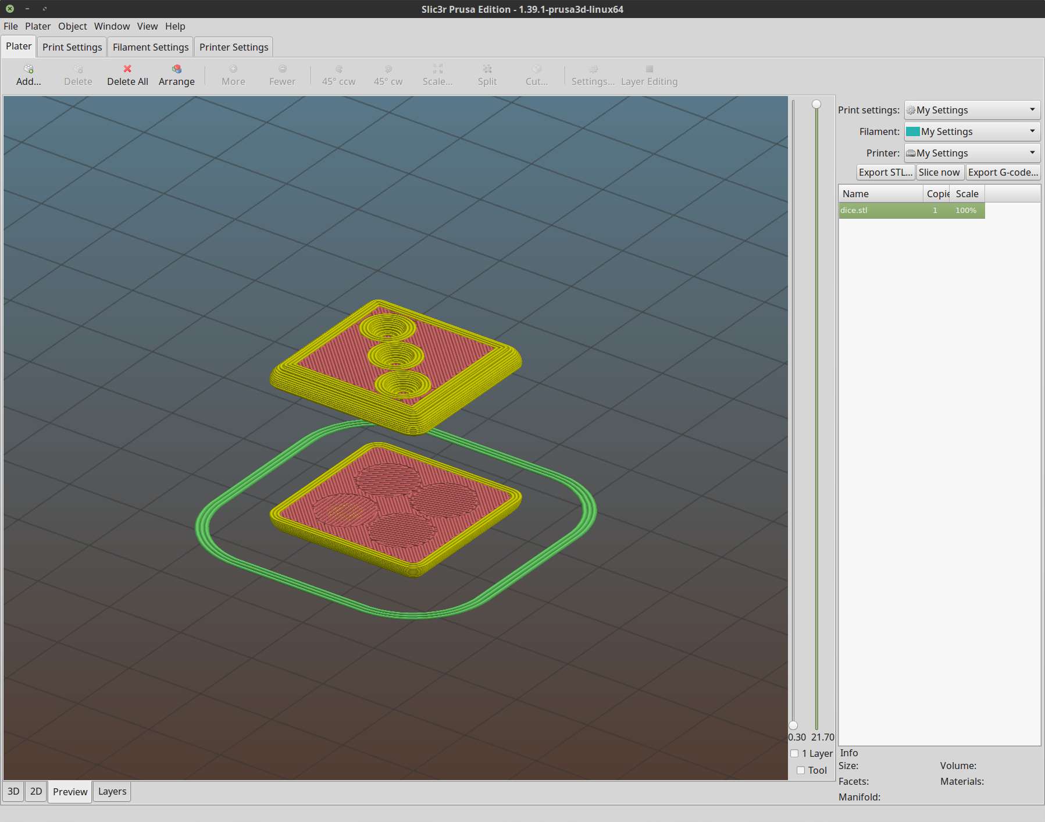Screen dimensions: 1045x822
Task: Click the Delete toolbar icon
Action: point(78,69)
